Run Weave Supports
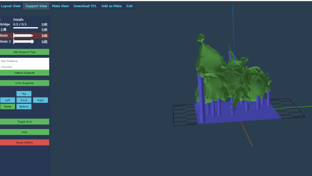 [x=25, y=73]
